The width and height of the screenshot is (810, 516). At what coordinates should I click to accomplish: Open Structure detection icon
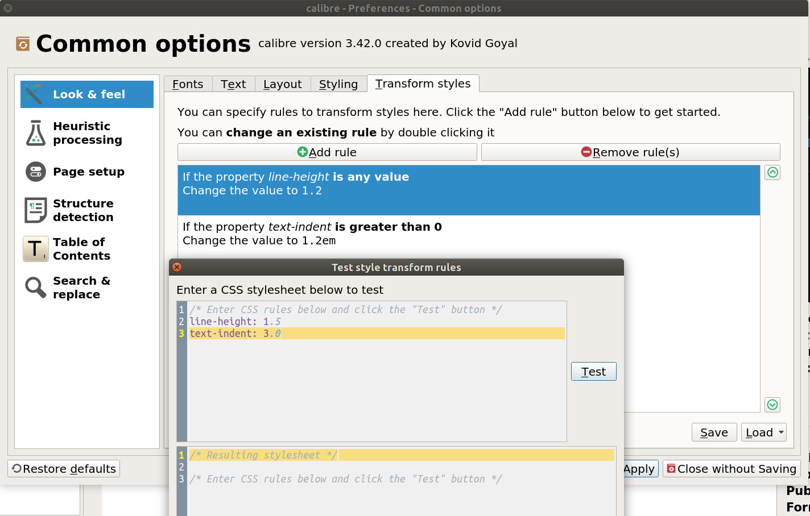36,210
